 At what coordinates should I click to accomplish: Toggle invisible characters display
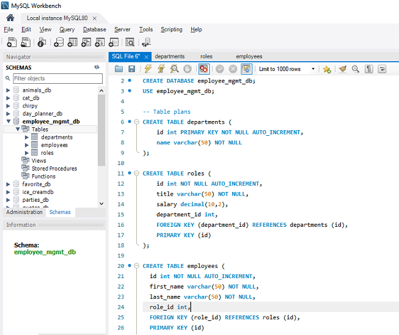click(369, 68)
